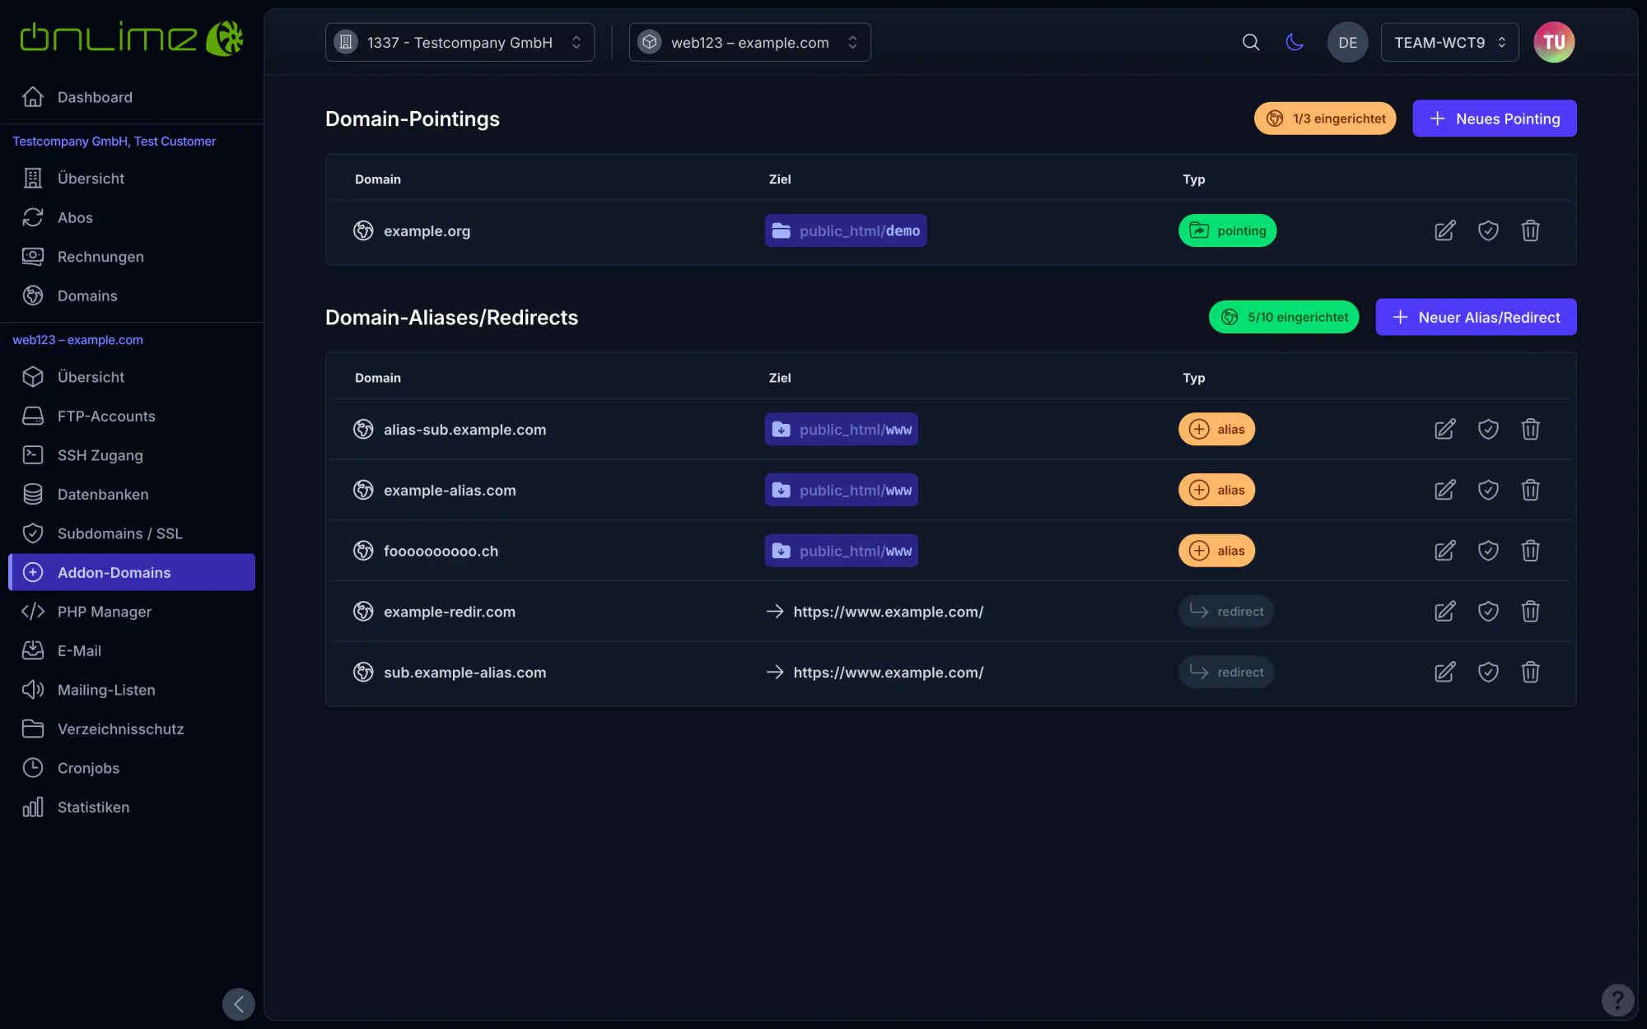This screenshot has width=1647, height=1029.
Task: Open Cronjobs
Action: click(132, 768)
